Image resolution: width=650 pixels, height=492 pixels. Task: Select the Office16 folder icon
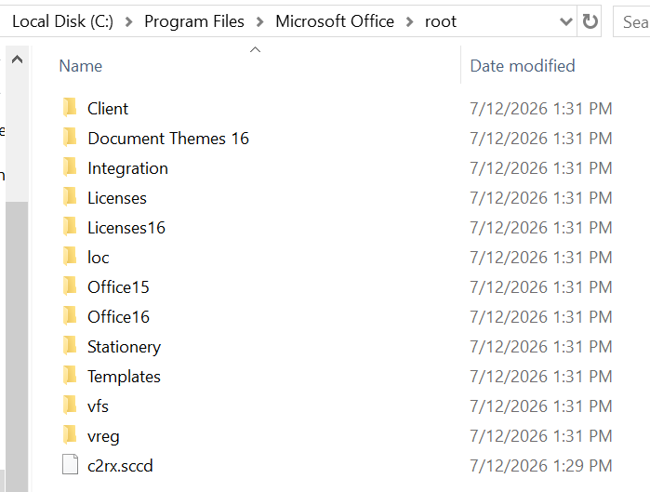(x=70, y=316)
